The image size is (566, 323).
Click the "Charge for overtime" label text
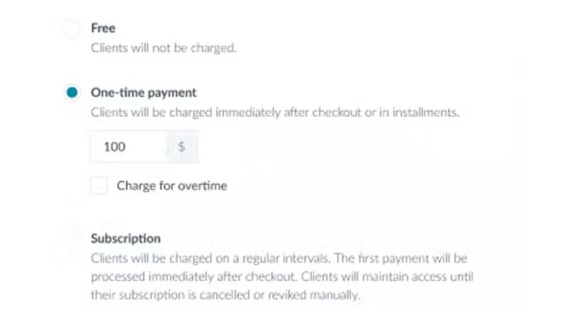click(171, 186)
